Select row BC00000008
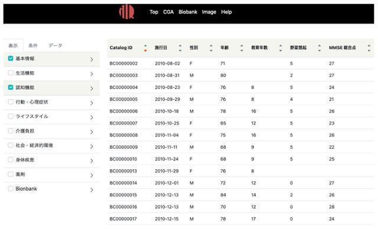Screen dimensions: 378x229 [x=240, y=135]
